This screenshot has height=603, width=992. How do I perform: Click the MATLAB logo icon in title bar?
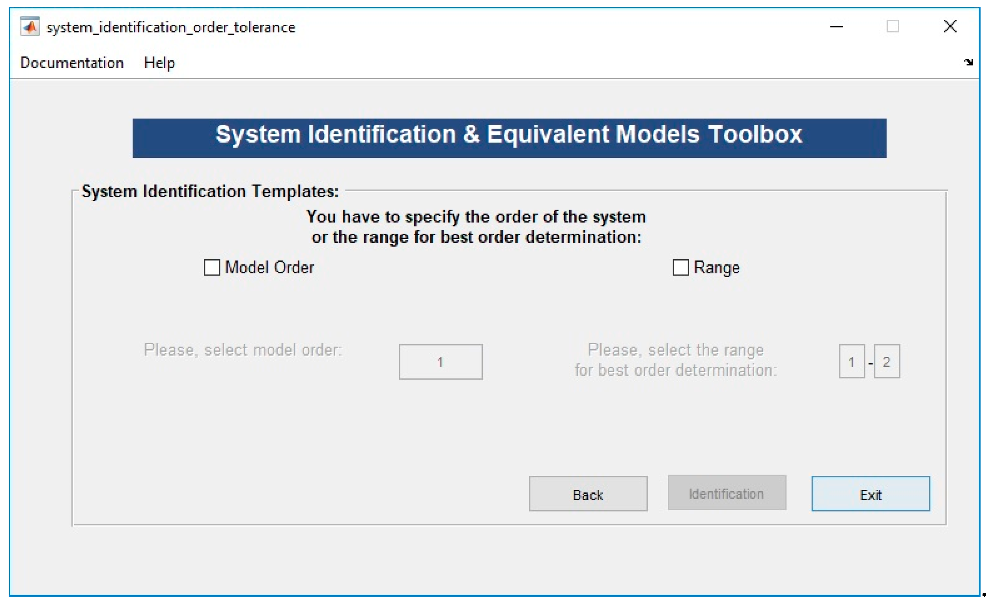click(x=30, y=26)
